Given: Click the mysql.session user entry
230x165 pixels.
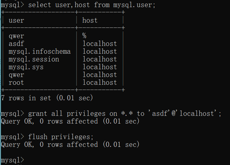Looking at the screenshot, I should tap(34, 59).
